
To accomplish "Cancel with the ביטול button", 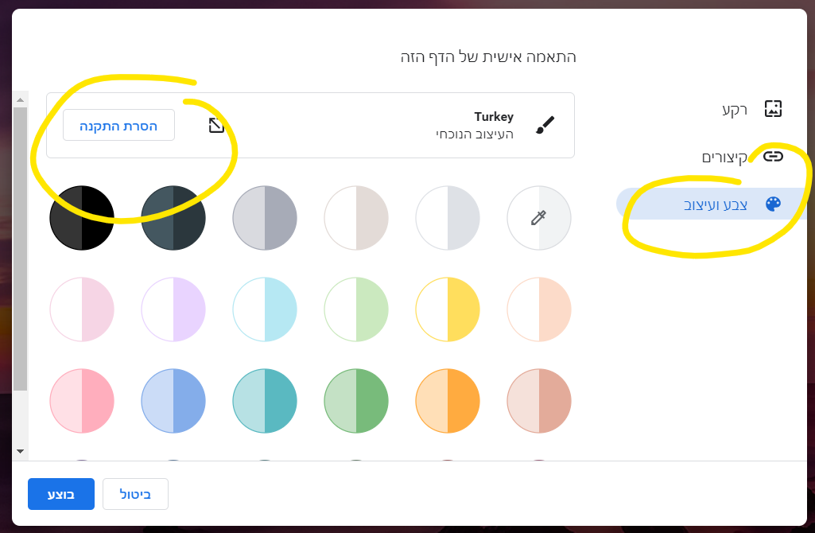I will [136, 494].
